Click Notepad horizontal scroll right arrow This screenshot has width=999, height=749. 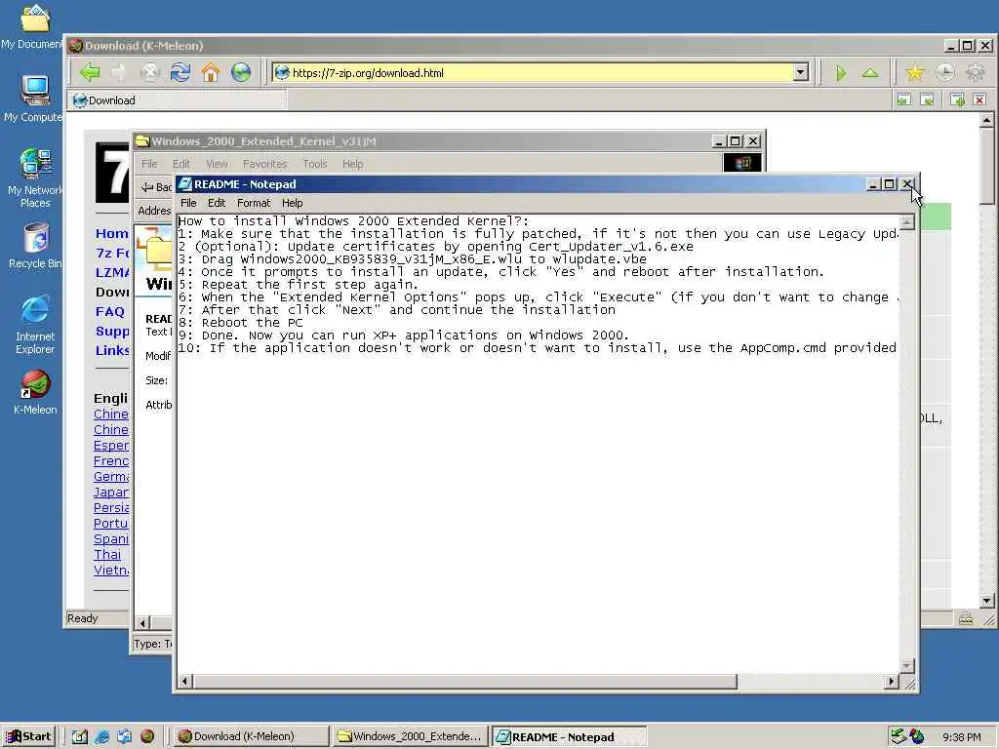(892, 682)
